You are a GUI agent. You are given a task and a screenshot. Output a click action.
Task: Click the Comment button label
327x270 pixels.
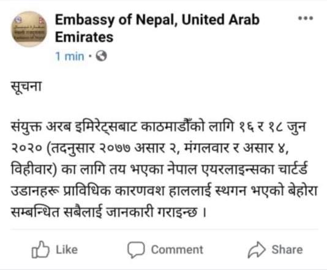point(177,250)
